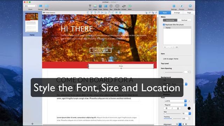The height and width of the screenshot is (126, 224).
Task: Open the Device toolbar option
Action: click(x=41, y=7)
